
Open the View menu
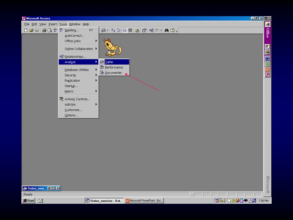(43, 24)
